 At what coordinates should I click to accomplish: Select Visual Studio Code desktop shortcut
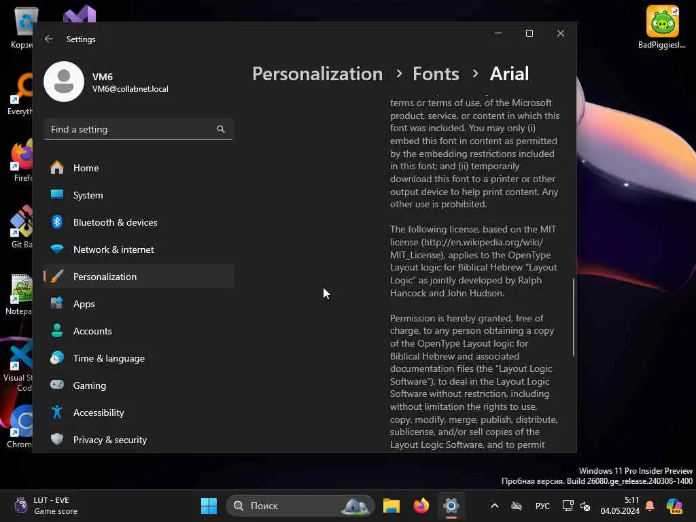coord(18,365)
